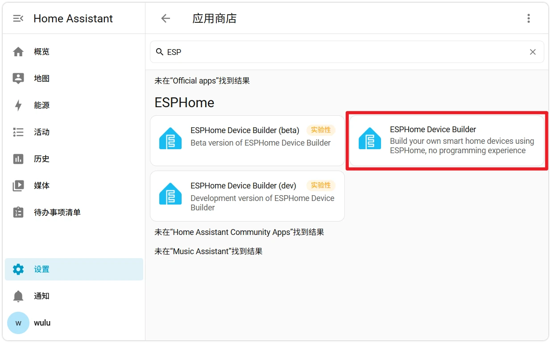
Task: Open the 待办事项清单 sidebar item
Action: tap(74, 213)
